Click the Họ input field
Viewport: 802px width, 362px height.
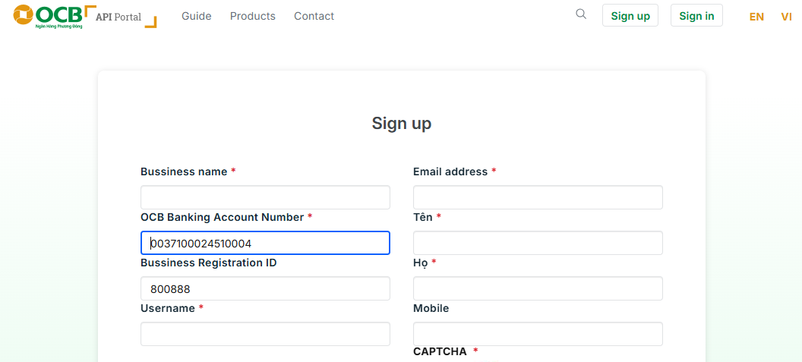point(538,288)
